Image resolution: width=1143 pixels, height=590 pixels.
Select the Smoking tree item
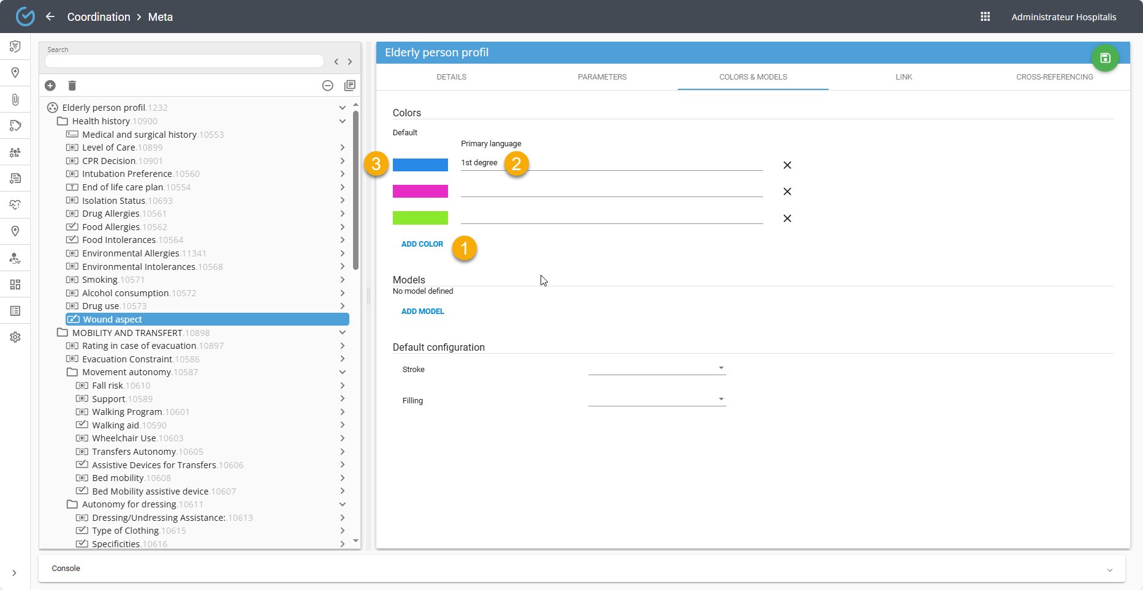[x=99, y=280]
